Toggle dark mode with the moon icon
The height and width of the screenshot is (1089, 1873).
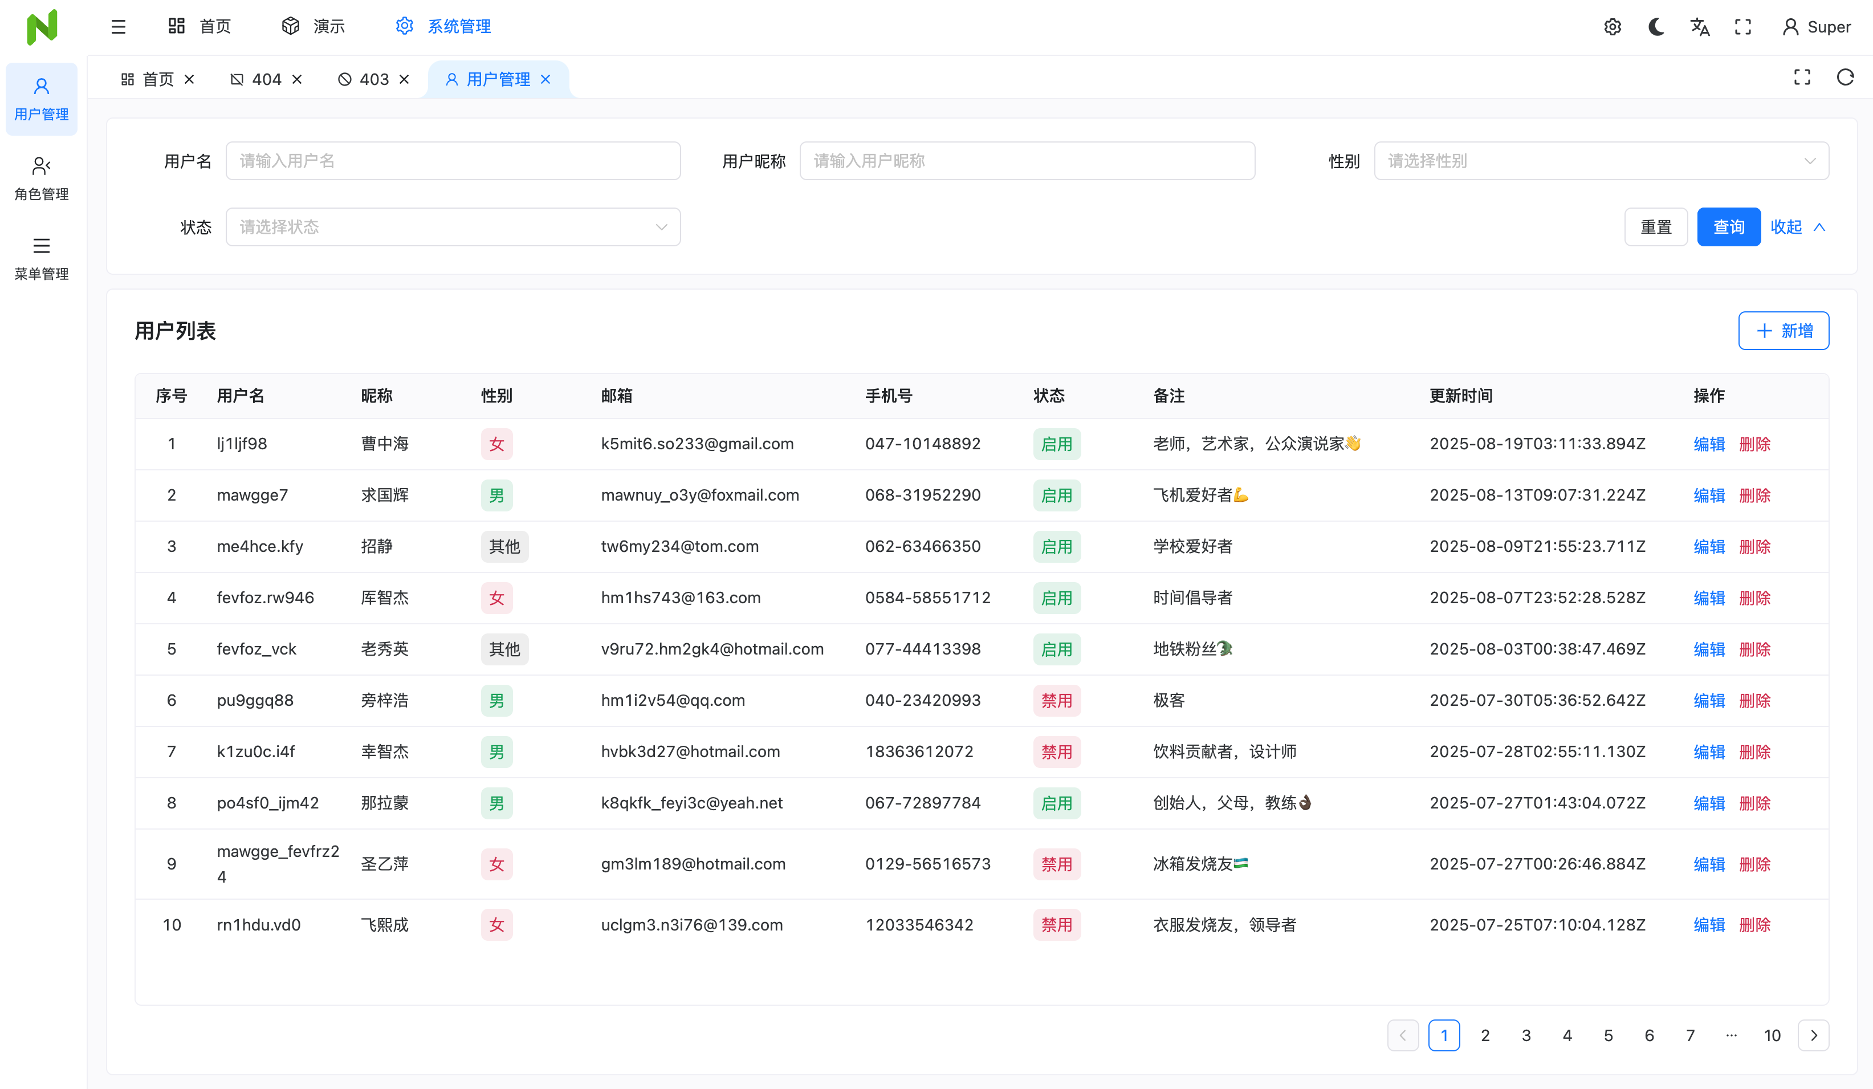point(1656,26)
